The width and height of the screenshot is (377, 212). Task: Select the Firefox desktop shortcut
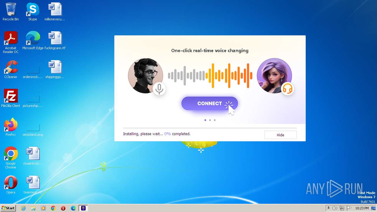(11, 127)
